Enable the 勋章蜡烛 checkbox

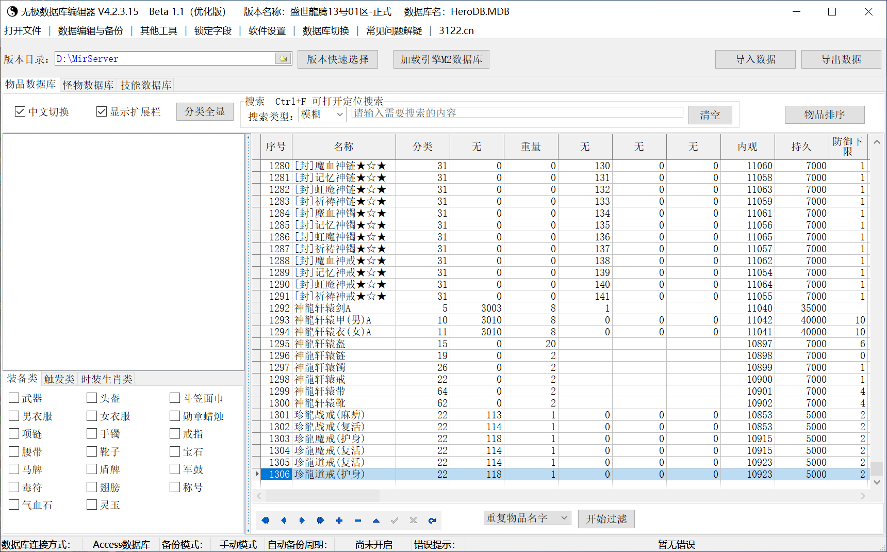pyautogui.click(x=175, y=416)
